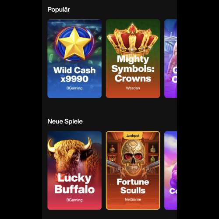Click the BGaming label under Wild Cash
The image size is (219, 219).
point(74,88)
